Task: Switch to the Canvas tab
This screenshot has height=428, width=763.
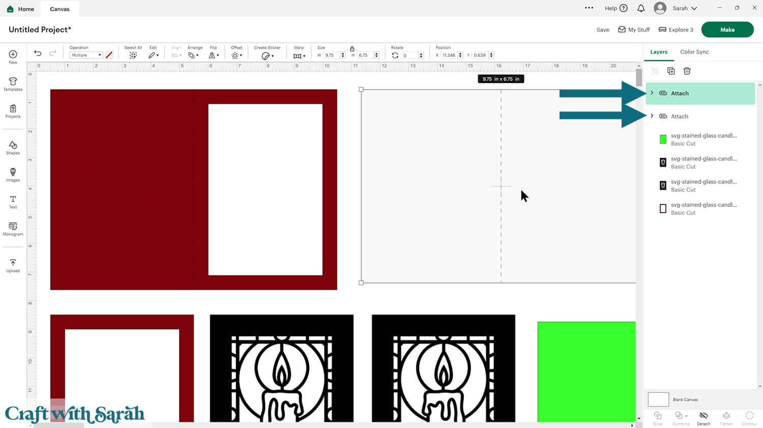Action: [60, 9]
